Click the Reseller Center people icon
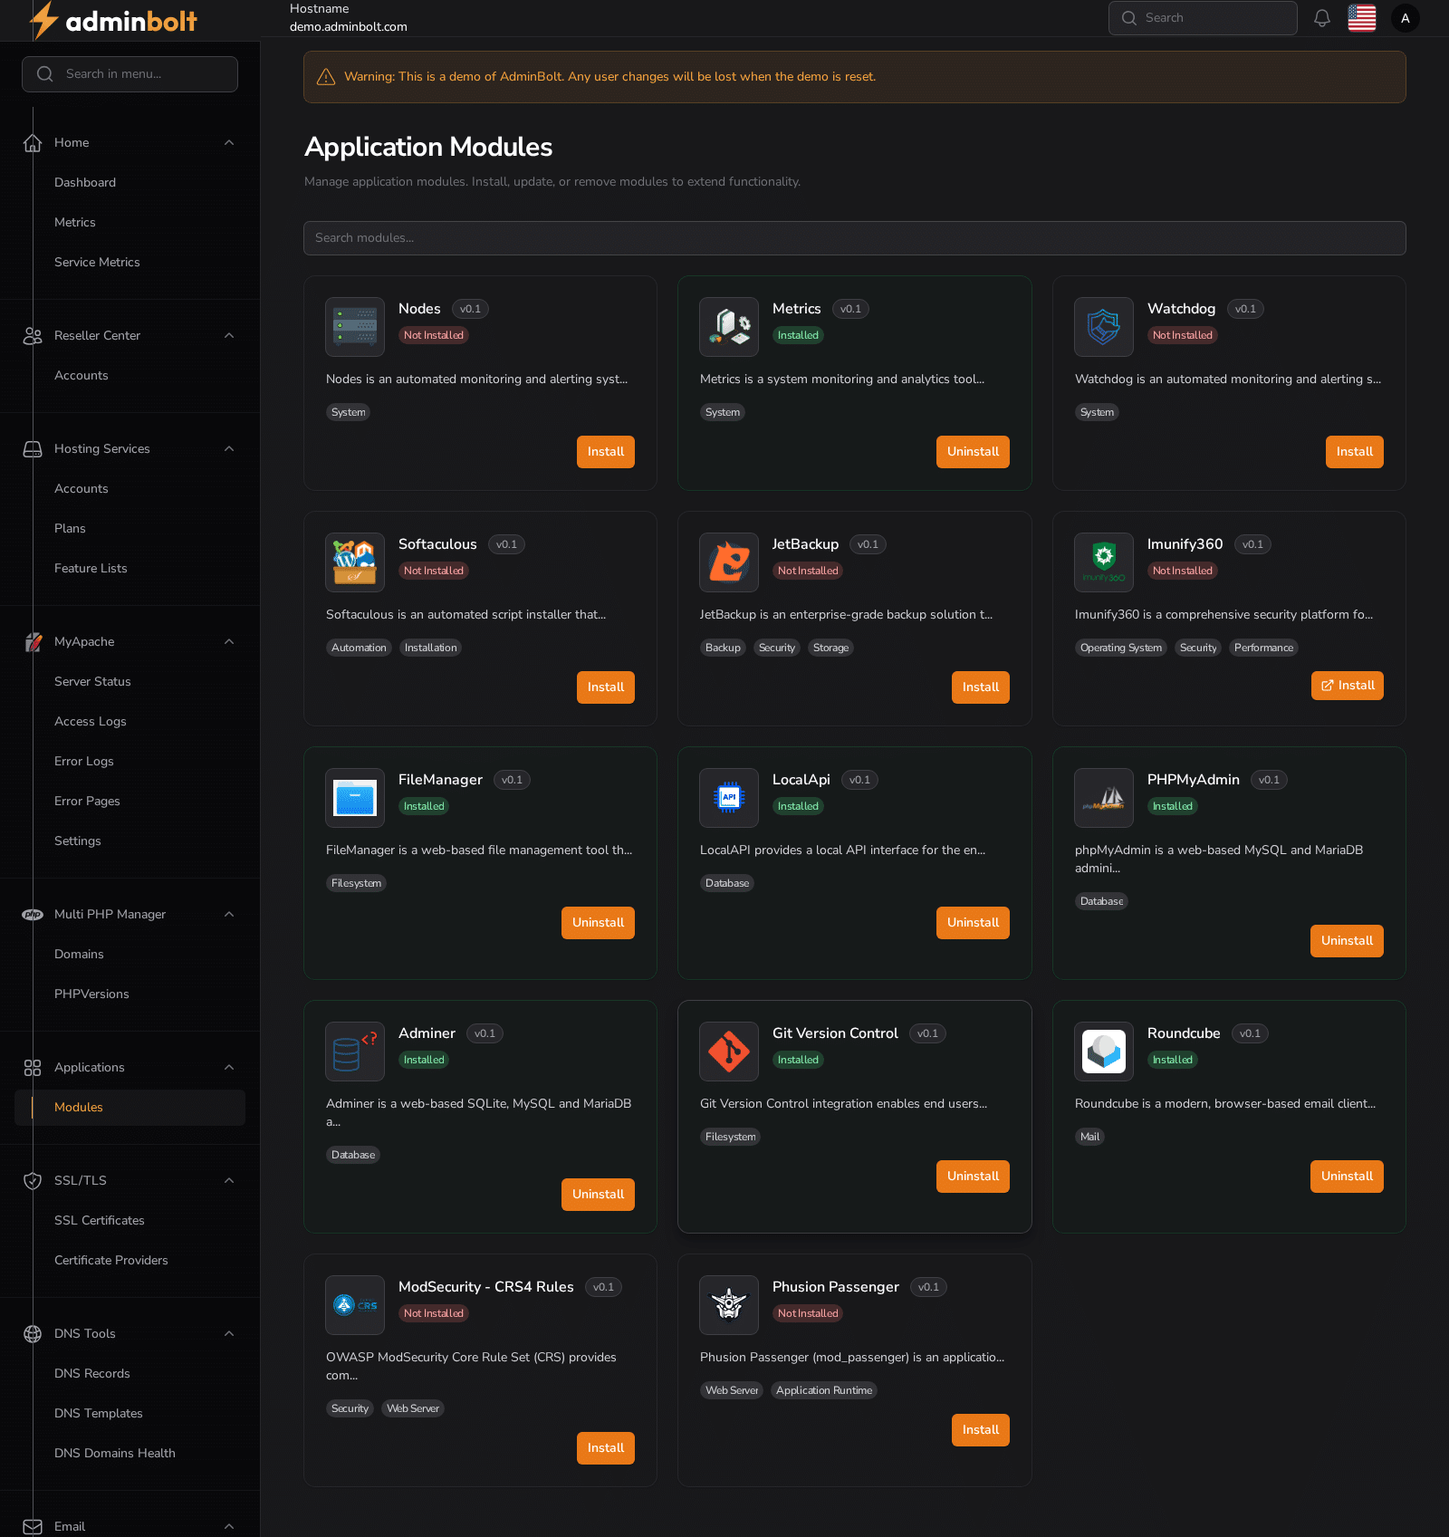The width and height of the screenshot is (1449, 1537). click(x=33, y=336)
